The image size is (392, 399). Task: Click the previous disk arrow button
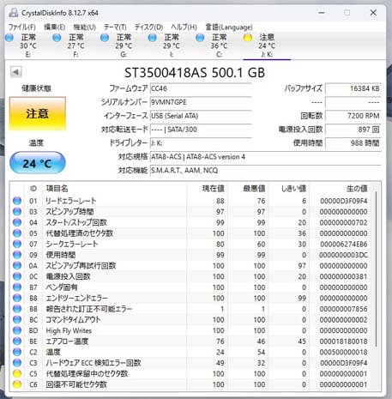tap(16, 72)
